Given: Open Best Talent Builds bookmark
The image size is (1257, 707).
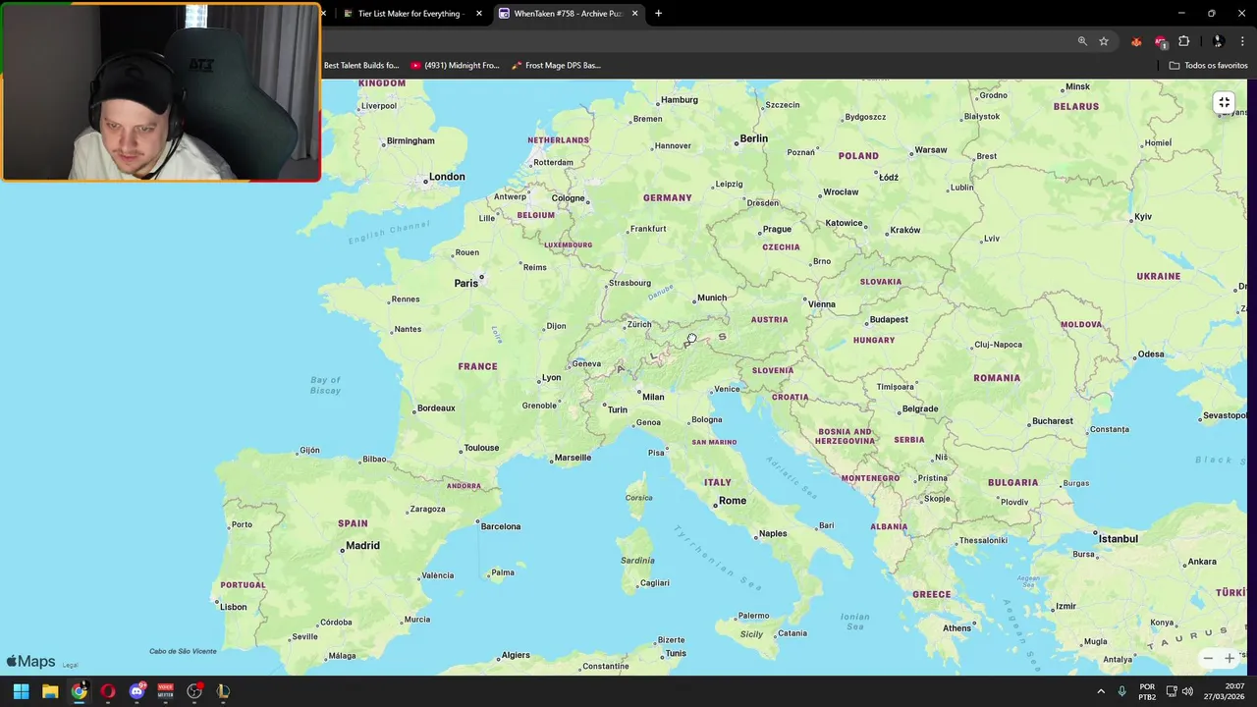Looking at the screenshot, I should point(361,66).
